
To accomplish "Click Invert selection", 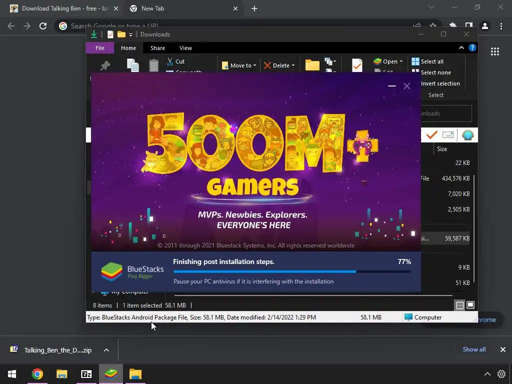I will pos(440,83).
